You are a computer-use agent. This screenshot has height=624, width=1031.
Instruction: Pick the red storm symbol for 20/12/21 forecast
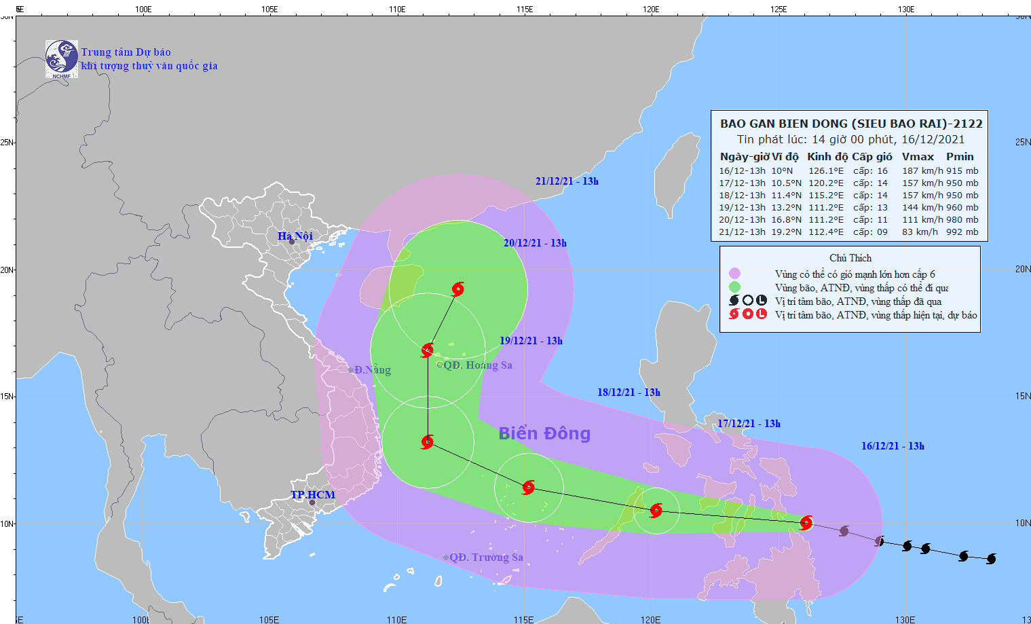[x=427, y=350]
